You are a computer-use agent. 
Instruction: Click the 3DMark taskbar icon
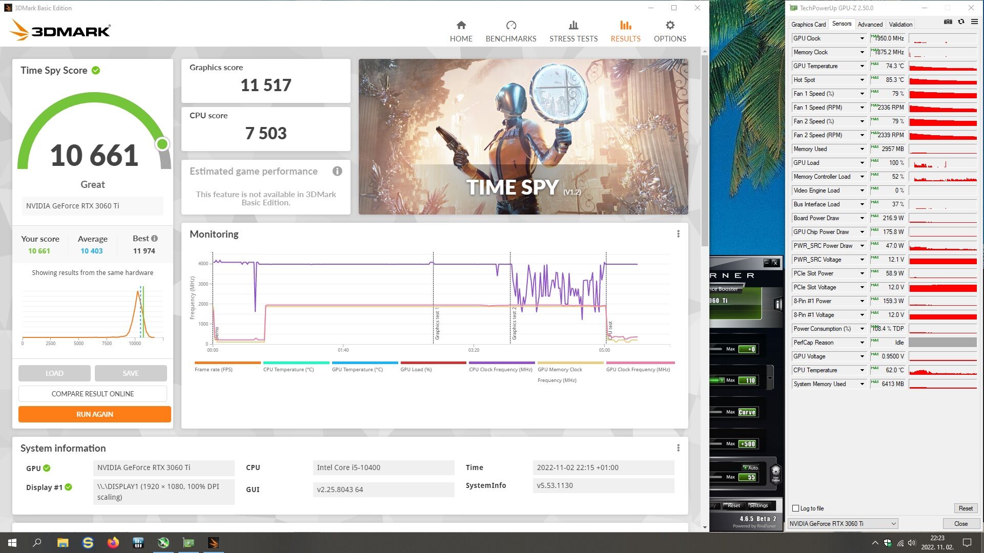click(x=213, y=543)
